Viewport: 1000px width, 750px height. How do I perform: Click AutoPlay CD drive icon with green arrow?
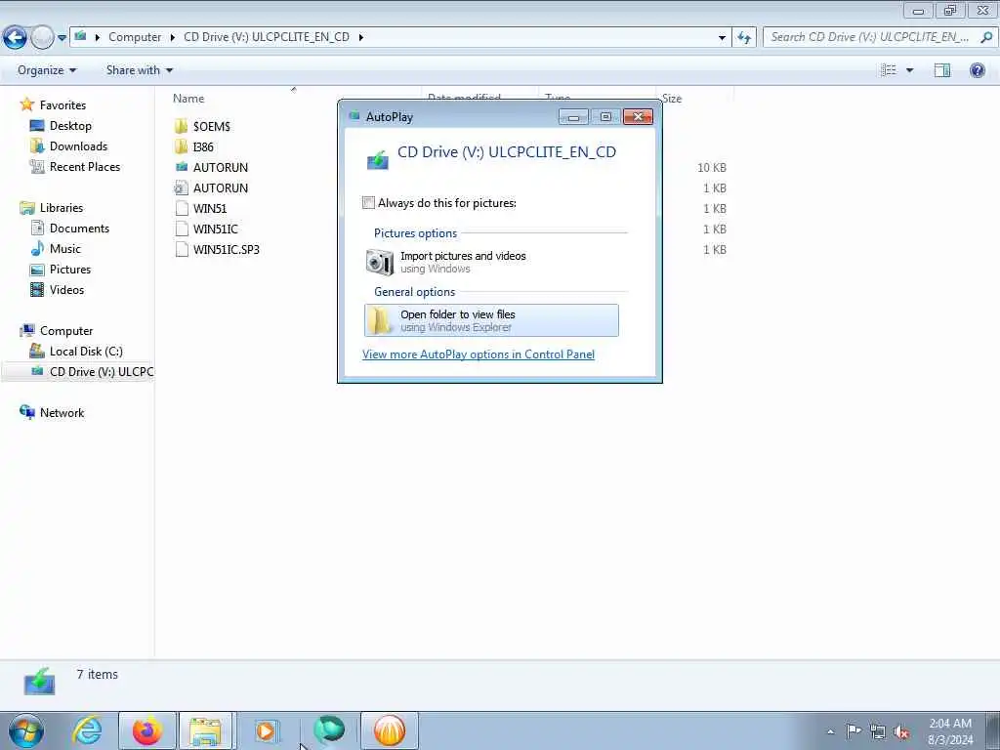[x=378, y=159]
